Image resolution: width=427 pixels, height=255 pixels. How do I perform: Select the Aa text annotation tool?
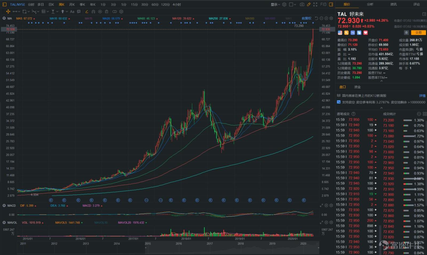(72, 11)
